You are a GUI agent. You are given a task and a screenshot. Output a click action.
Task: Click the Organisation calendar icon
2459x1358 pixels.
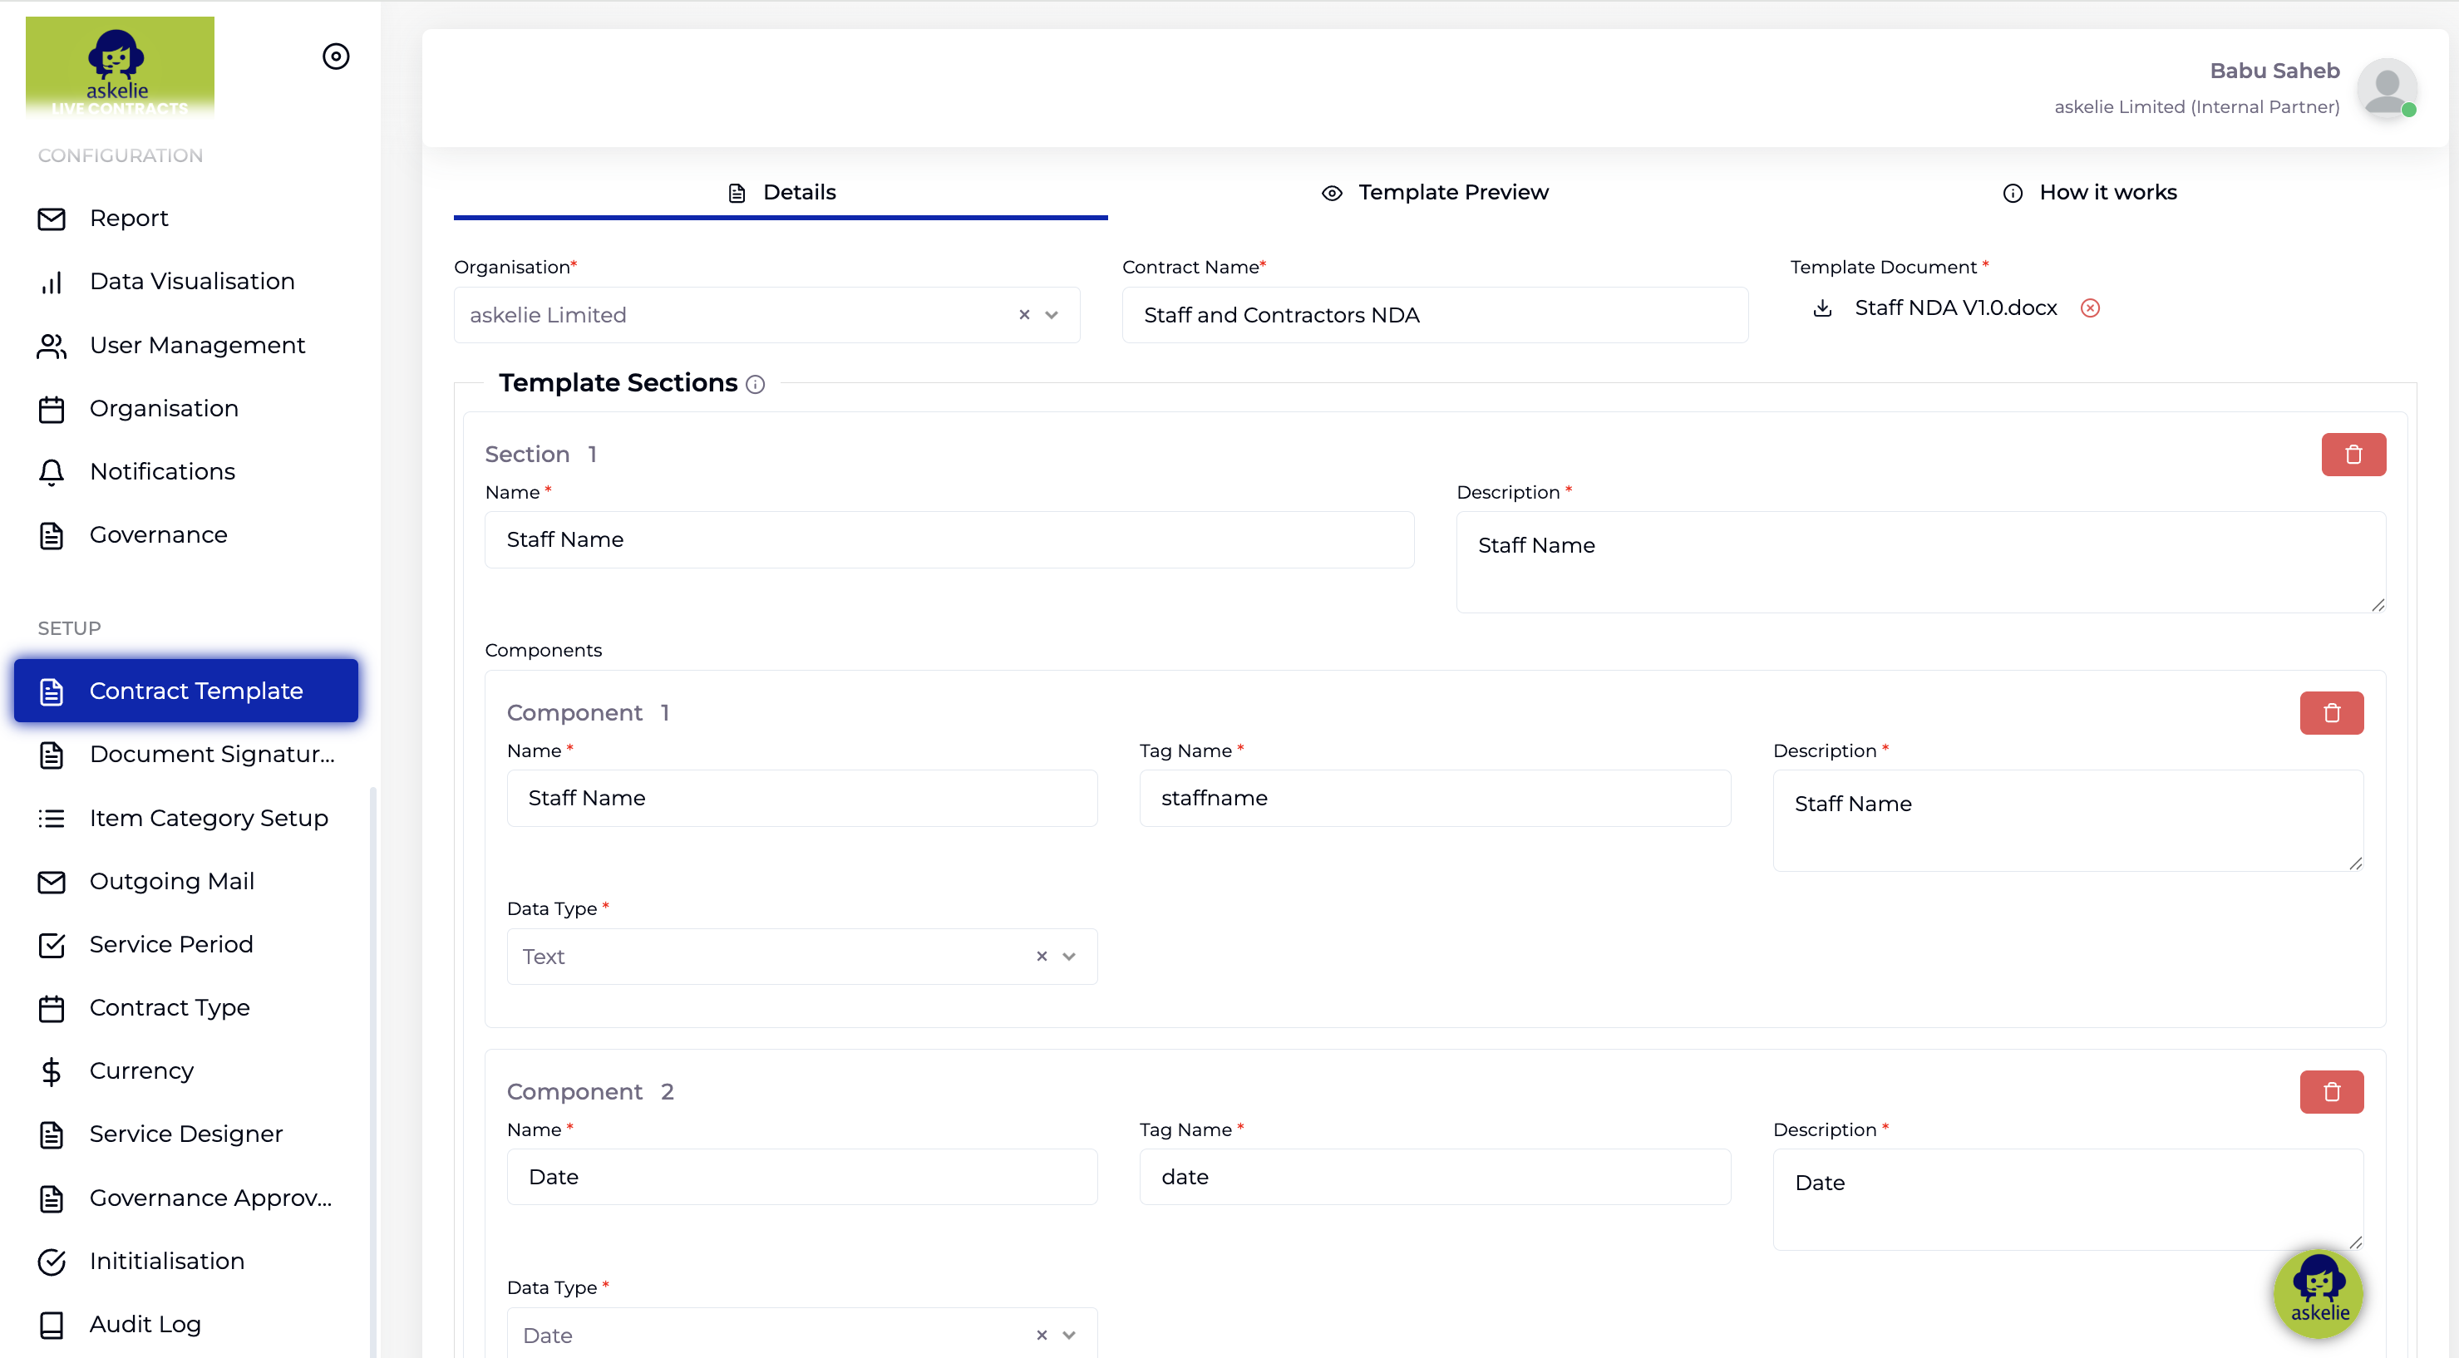52,410
